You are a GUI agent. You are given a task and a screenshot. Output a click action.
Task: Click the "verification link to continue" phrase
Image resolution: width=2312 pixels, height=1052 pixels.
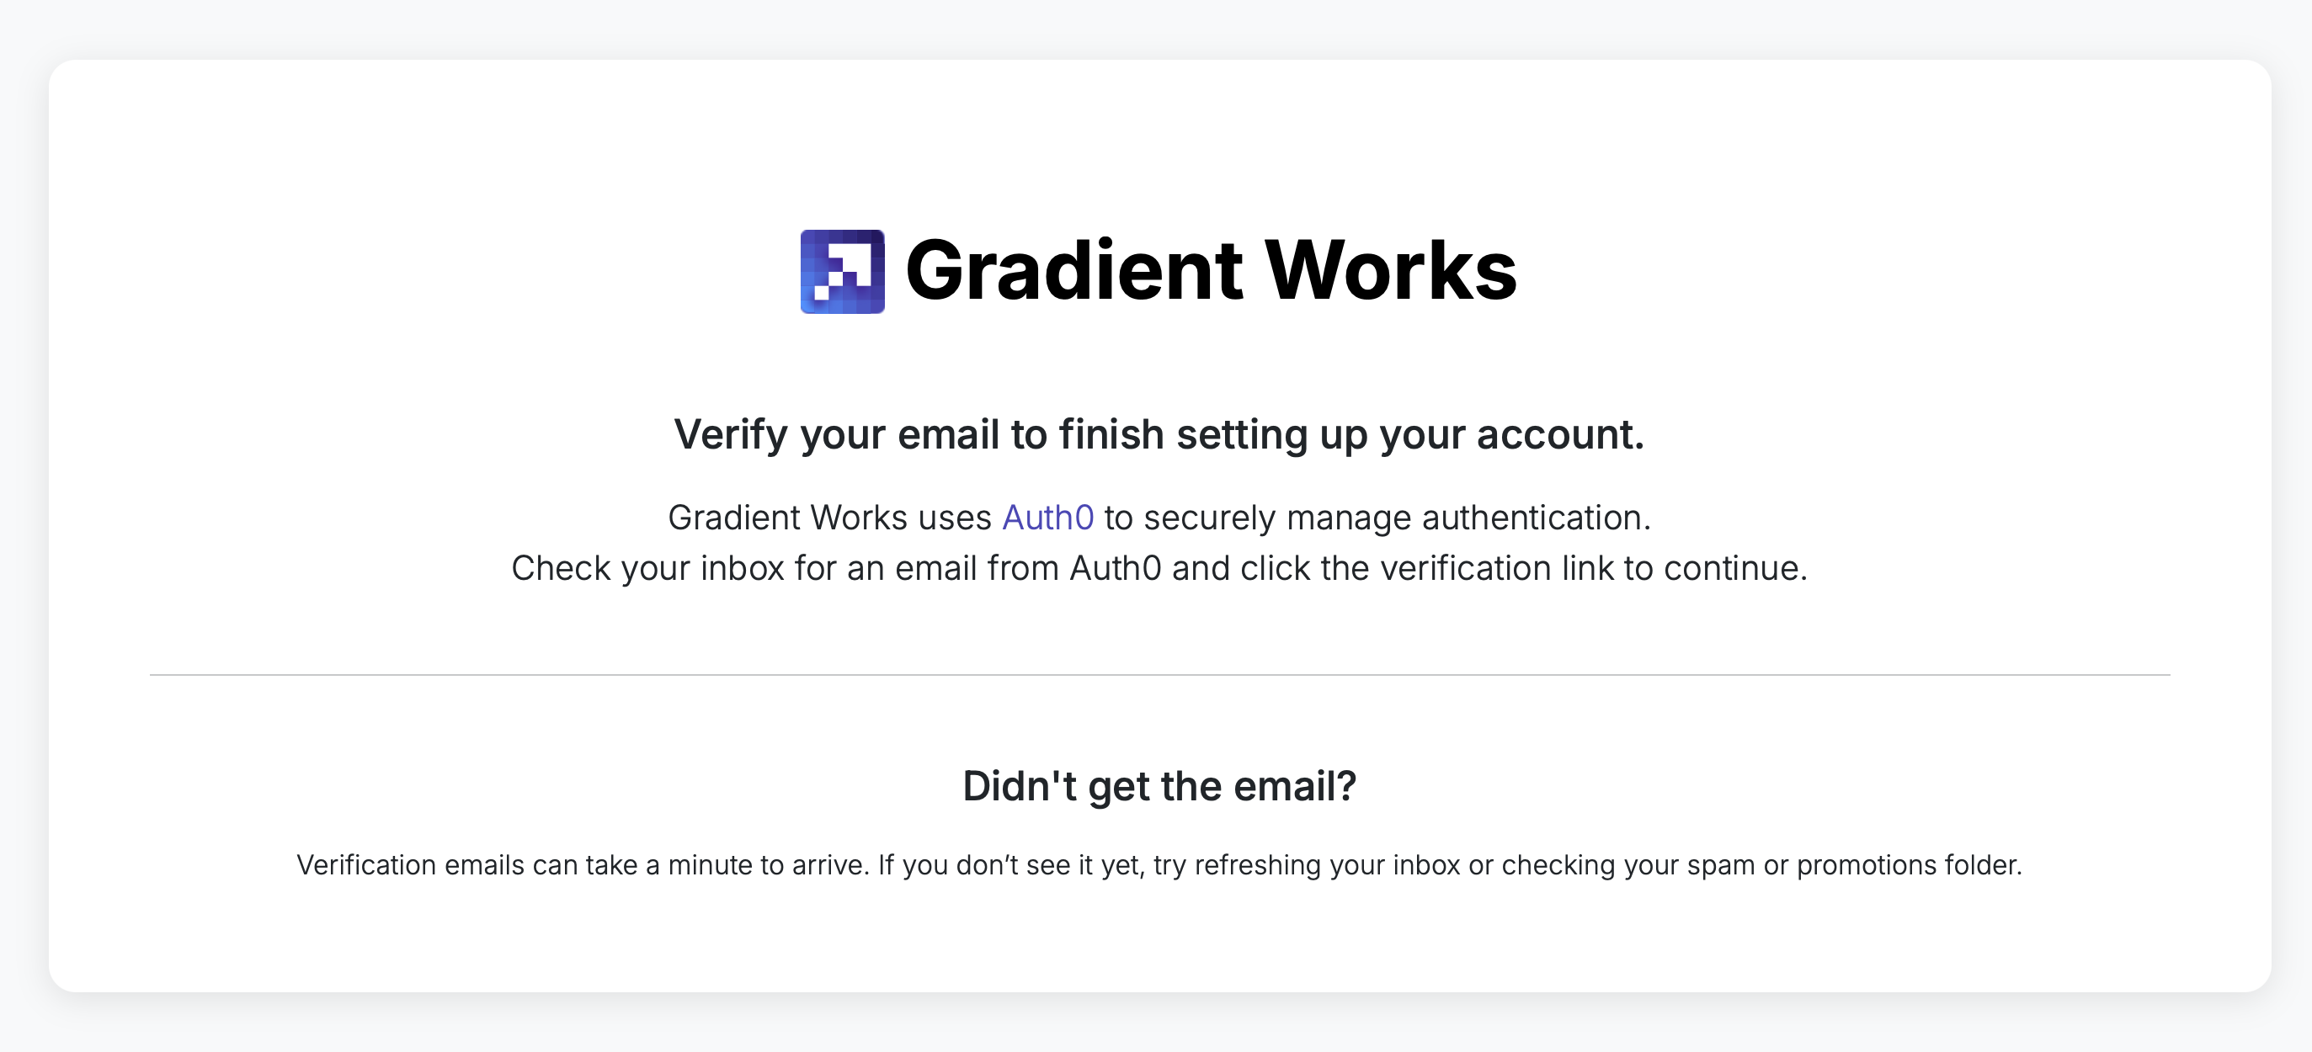[1592, 568]
